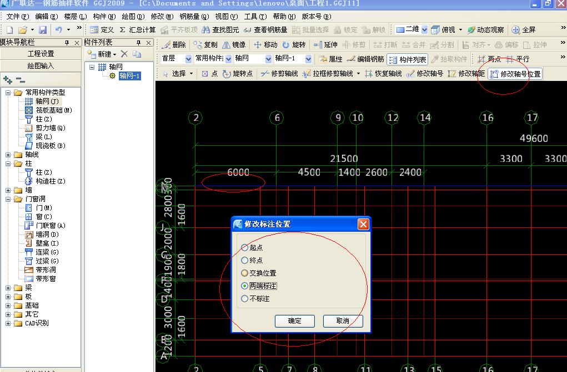Close the 修改标注位置 dialog
567x372 pixels.
pyautogui.click(x=363, y=225)
